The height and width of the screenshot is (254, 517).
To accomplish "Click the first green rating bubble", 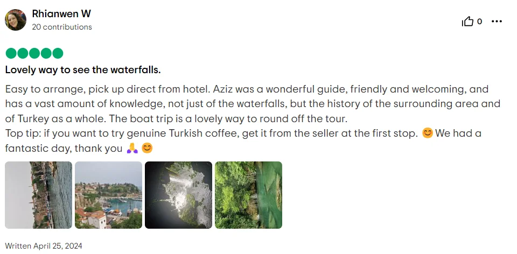I will click(x=10, y=53).
